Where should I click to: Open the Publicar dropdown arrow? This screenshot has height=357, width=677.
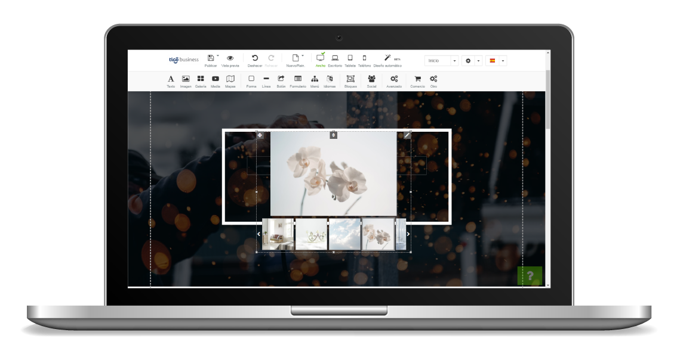tap(218, 55)
